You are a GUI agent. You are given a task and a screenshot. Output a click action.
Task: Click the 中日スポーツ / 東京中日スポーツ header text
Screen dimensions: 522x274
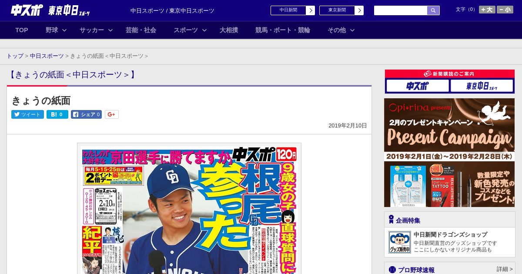click(172, 10)
